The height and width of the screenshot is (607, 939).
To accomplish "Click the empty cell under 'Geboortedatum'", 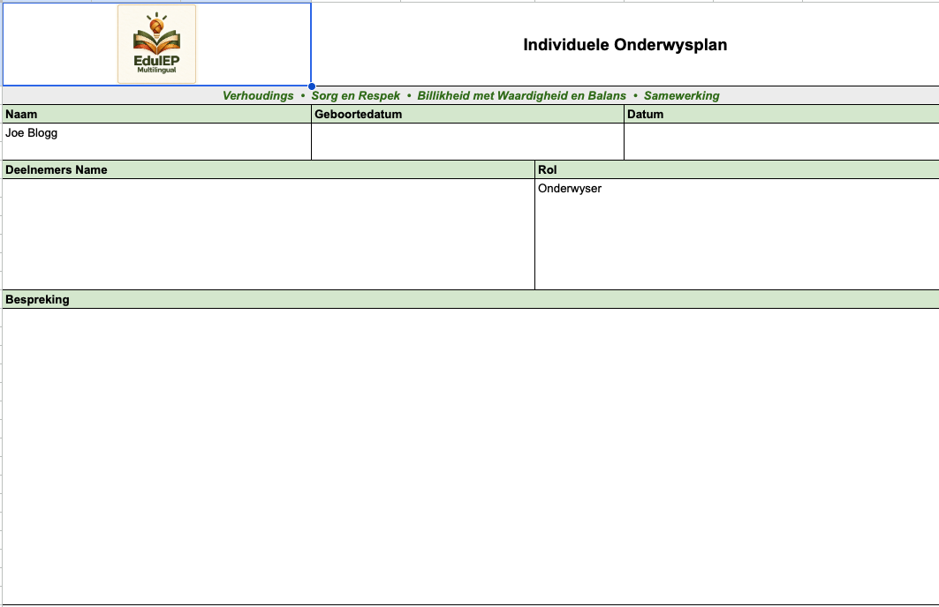I will click(x=467, y=142).
